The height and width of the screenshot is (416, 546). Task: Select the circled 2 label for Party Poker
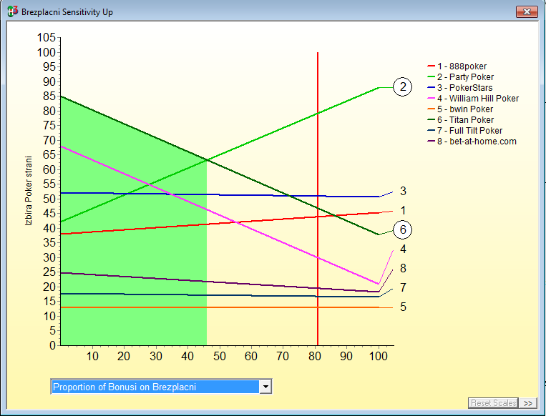point(403,87)
